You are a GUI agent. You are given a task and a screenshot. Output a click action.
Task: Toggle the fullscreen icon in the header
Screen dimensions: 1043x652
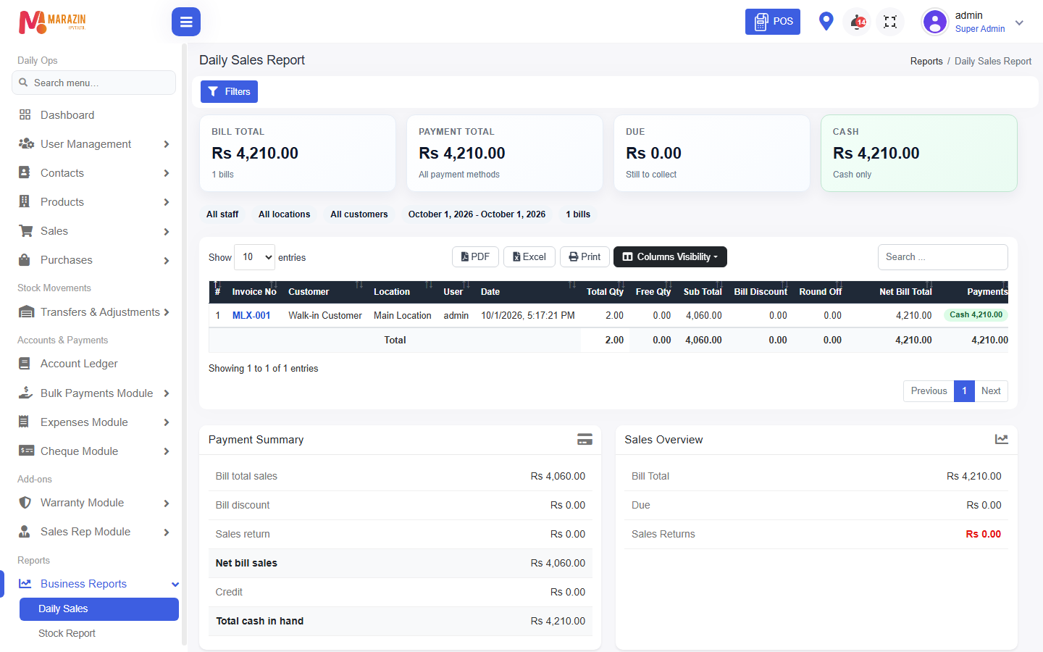click(890, 22)
